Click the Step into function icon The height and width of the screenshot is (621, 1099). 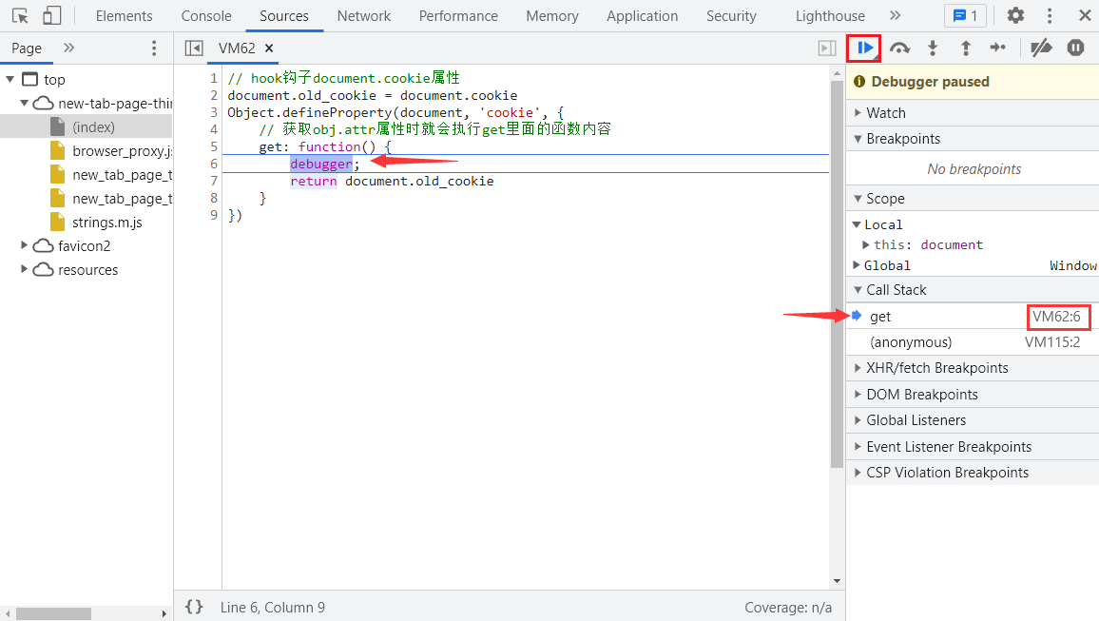[933, 48]
